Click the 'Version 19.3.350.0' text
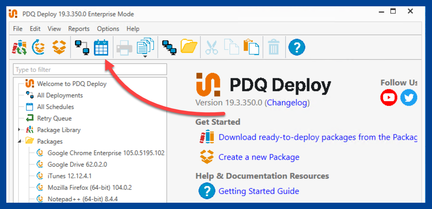This screenshot has width=432, height=209. (229, 103)
